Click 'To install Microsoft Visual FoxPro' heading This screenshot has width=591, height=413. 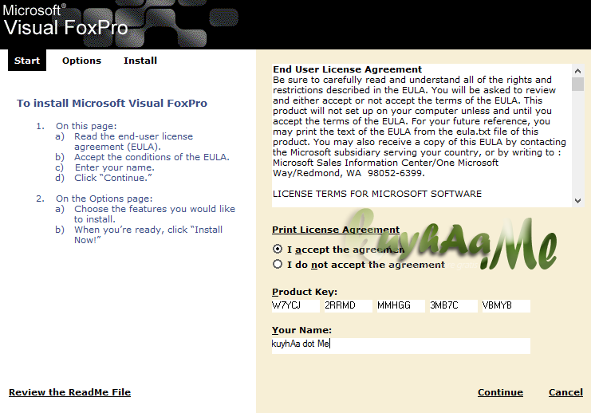click(112, 104)
